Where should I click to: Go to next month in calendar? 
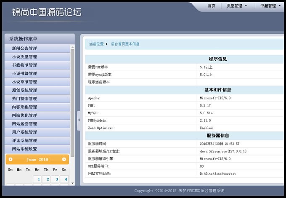(64, 159)
